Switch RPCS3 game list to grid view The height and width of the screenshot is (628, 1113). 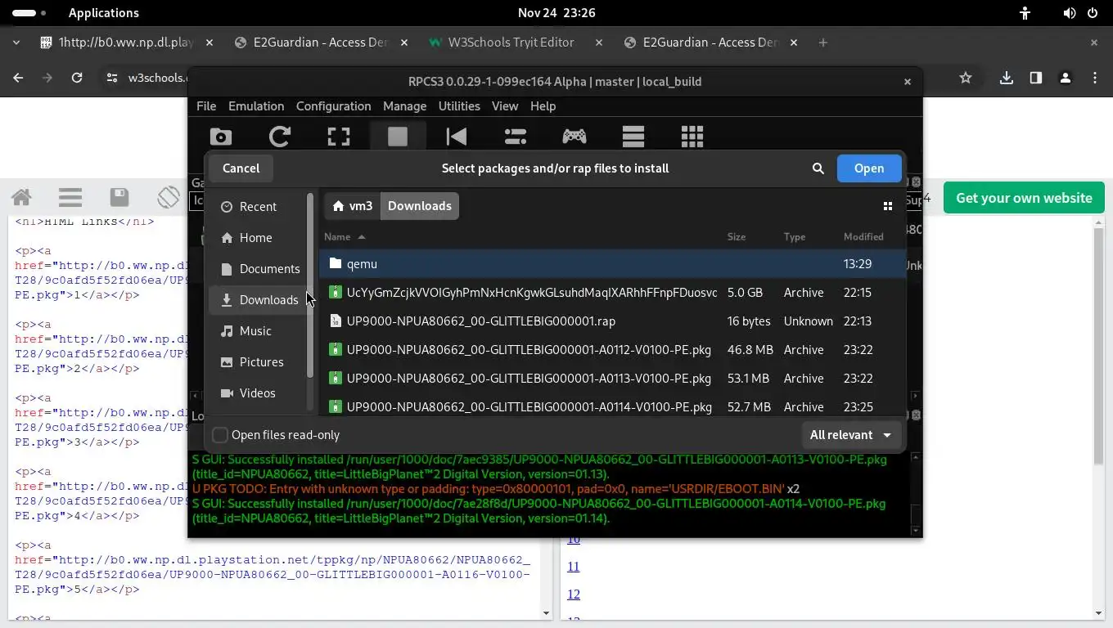point(692,137)
